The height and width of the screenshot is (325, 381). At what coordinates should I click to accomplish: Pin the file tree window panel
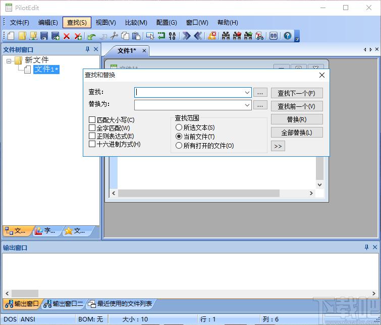[x=87, y=49]
